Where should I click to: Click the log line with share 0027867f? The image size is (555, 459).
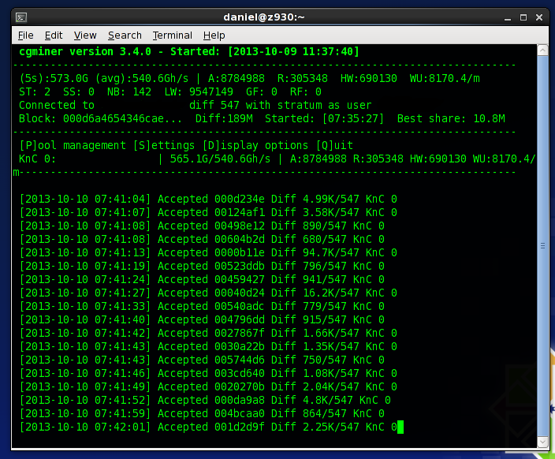pyautogui.click(x=208, y=334)
